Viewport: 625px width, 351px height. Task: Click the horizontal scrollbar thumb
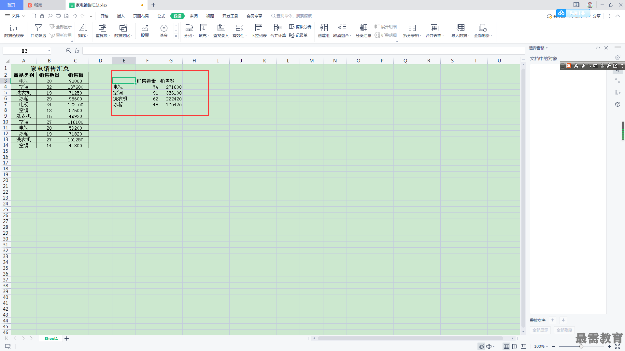coord(410,338)
